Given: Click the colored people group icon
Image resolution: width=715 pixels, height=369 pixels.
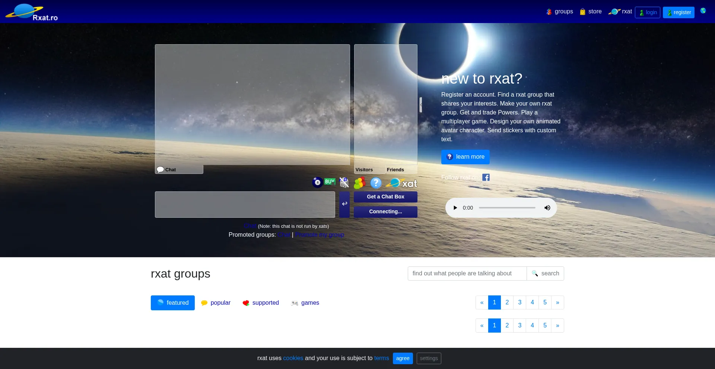Looking at the screenshot, I should 360,183.
